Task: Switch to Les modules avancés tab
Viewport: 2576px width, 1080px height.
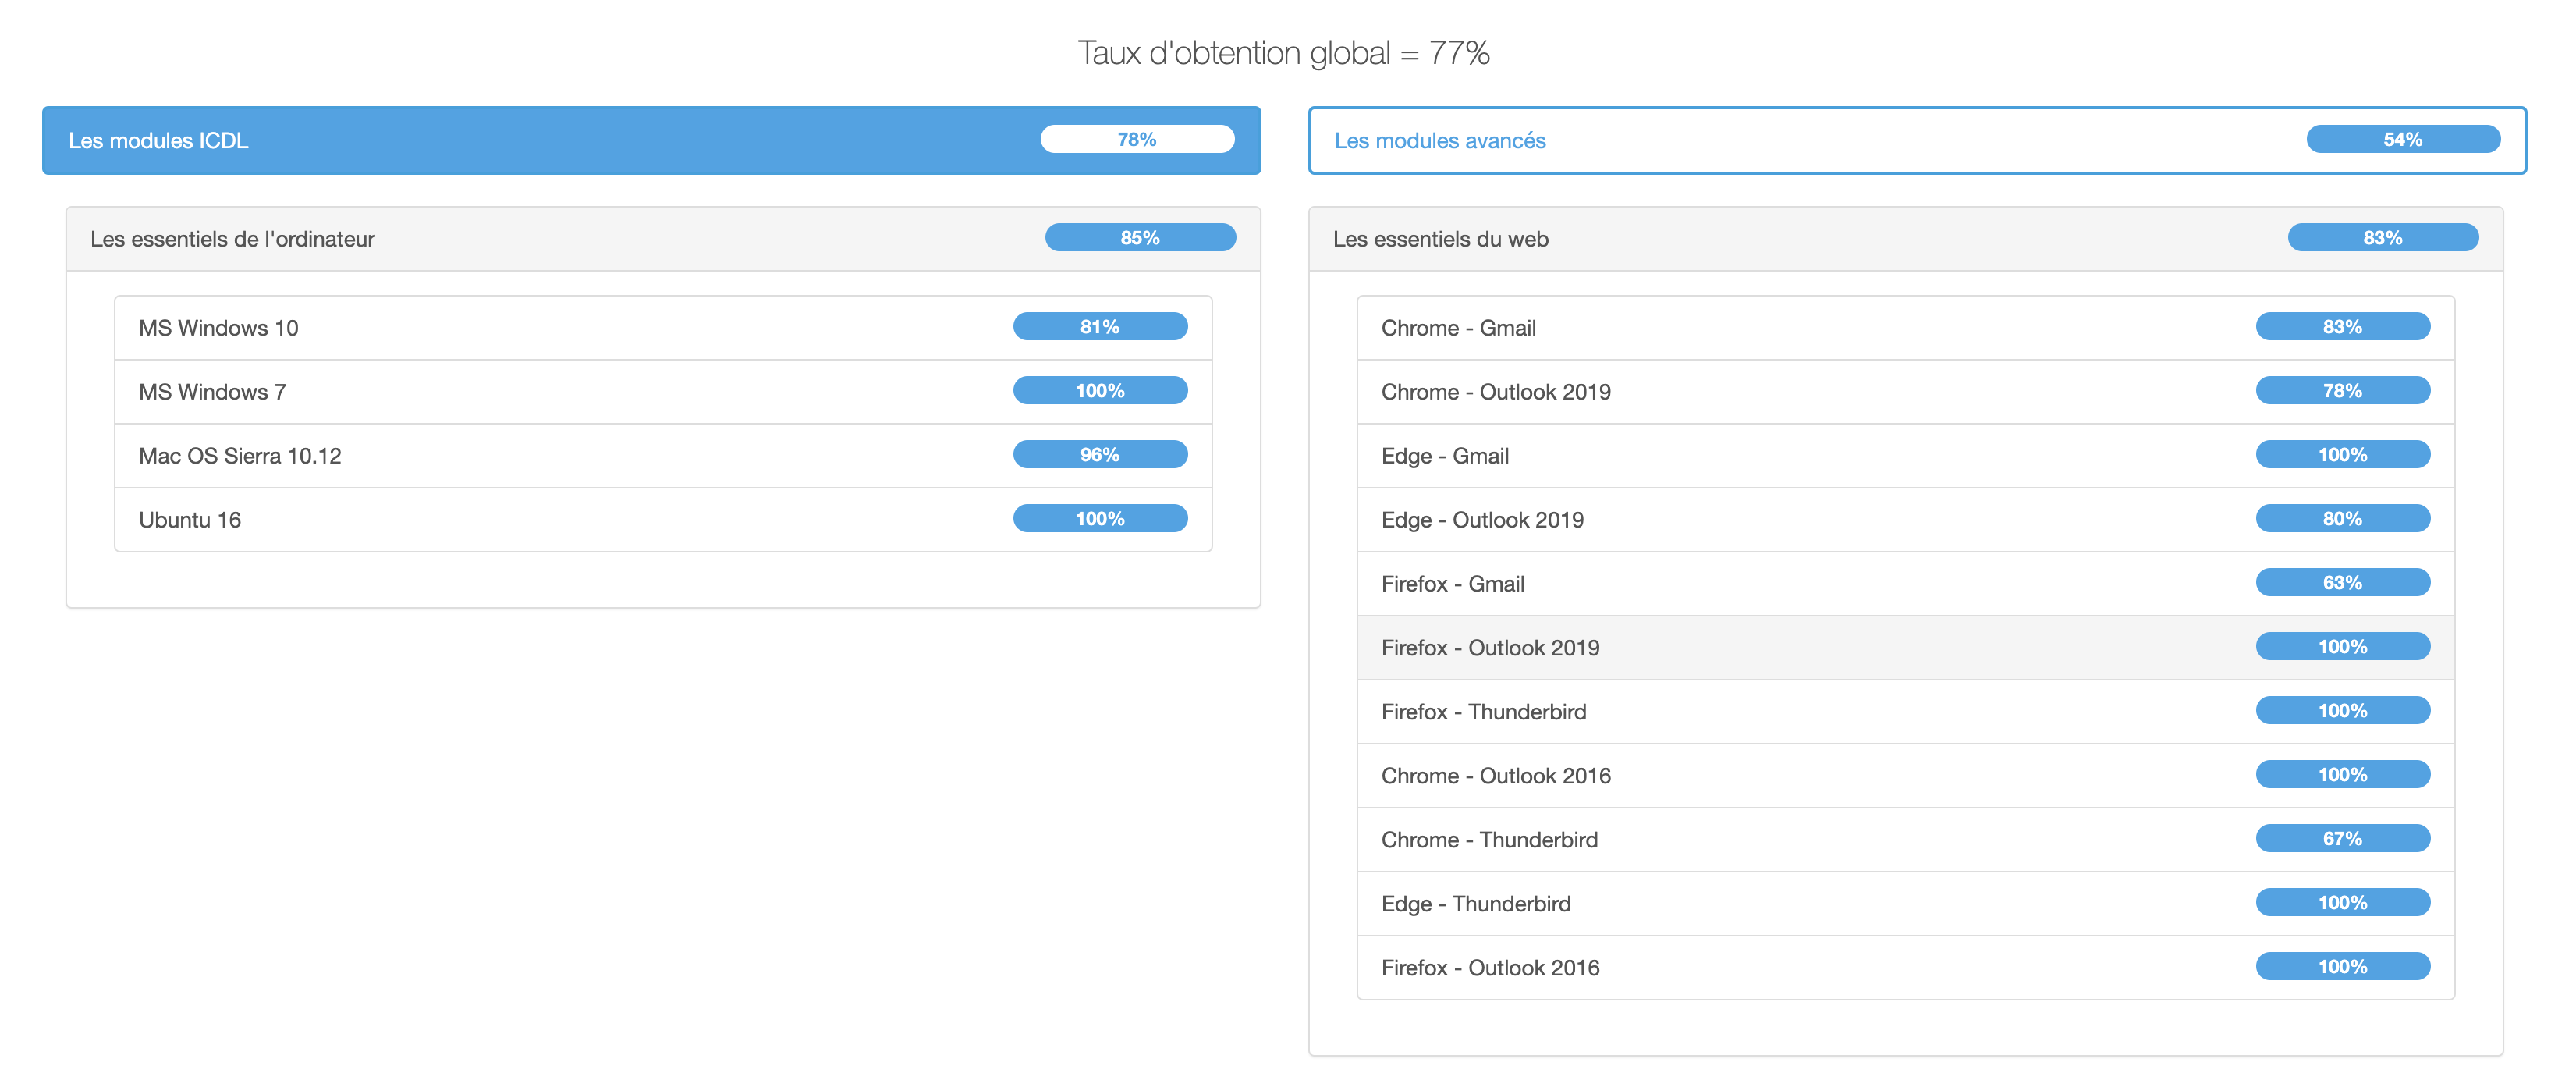Action: (1439, 141)
